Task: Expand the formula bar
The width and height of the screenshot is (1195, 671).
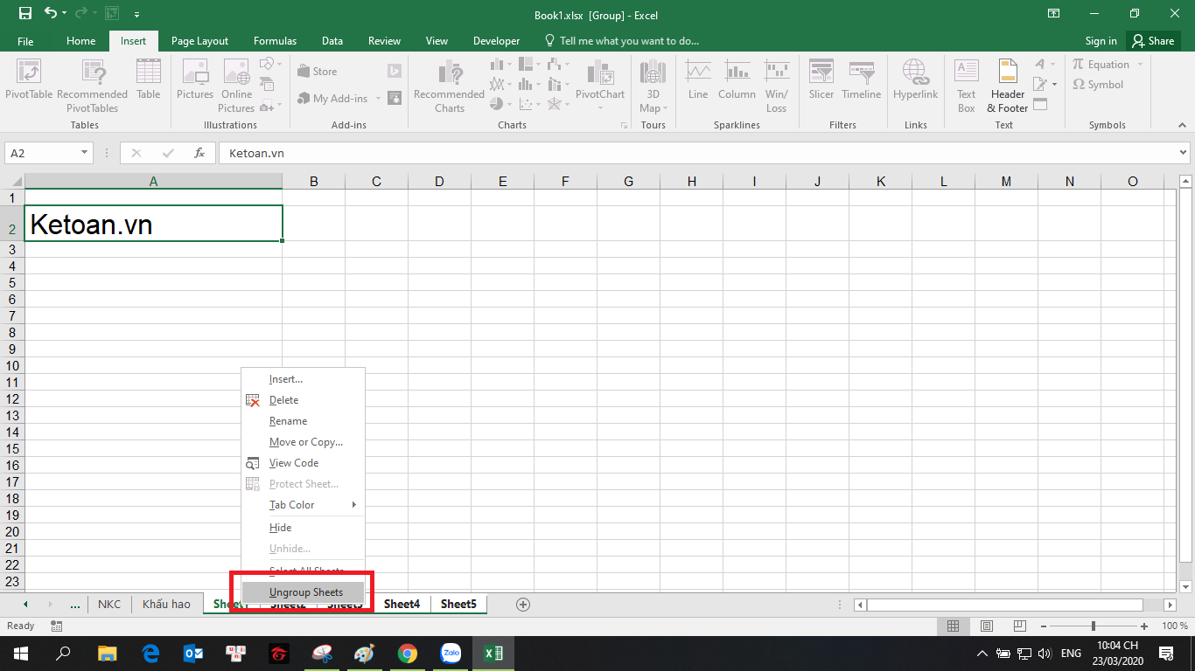Action: [1184, 153]
